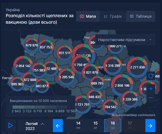Select day 14 пн on the timeline
This screenshot has height=134, width=162.
click(78, 125)
